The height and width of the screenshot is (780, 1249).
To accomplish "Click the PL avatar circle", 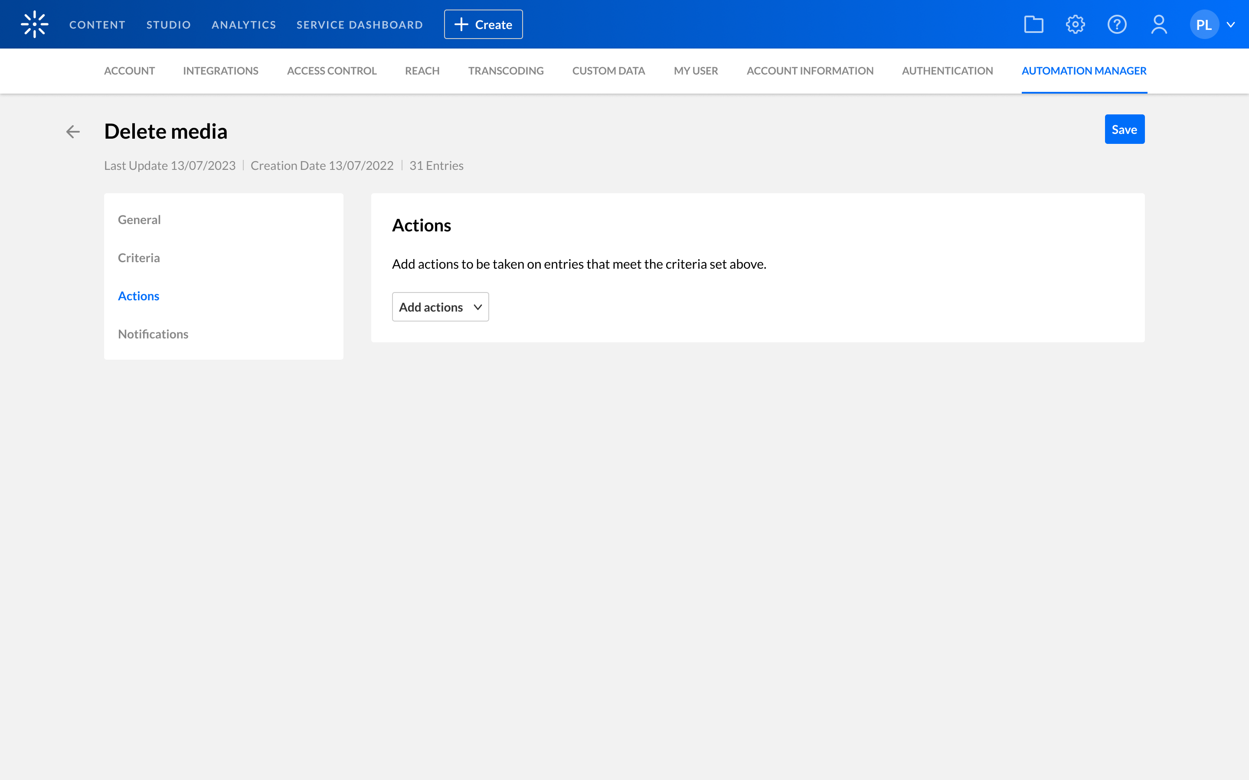I will coord(1203,24).
